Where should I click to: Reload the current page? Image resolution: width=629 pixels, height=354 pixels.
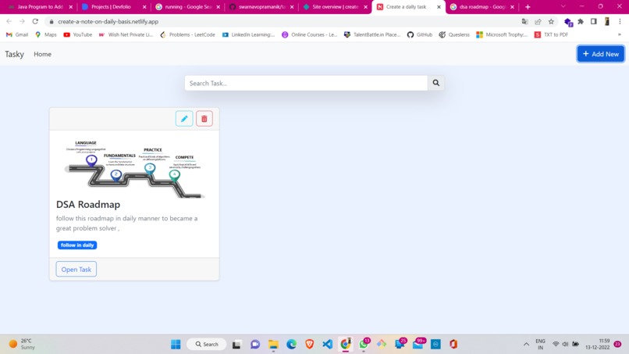(x=35, y=21)
